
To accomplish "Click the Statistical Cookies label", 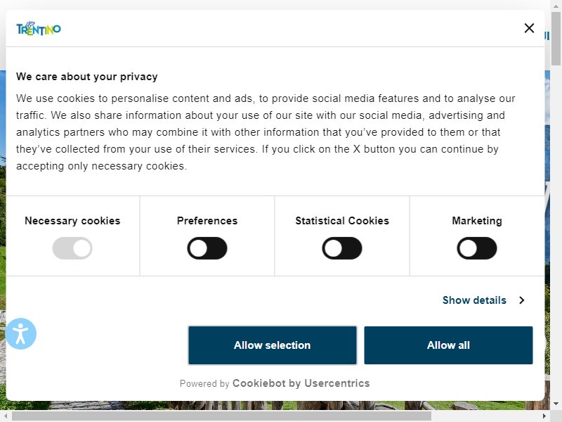I will [342, 221].
